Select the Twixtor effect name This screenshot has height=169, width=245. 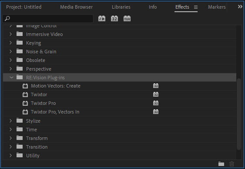39,94
